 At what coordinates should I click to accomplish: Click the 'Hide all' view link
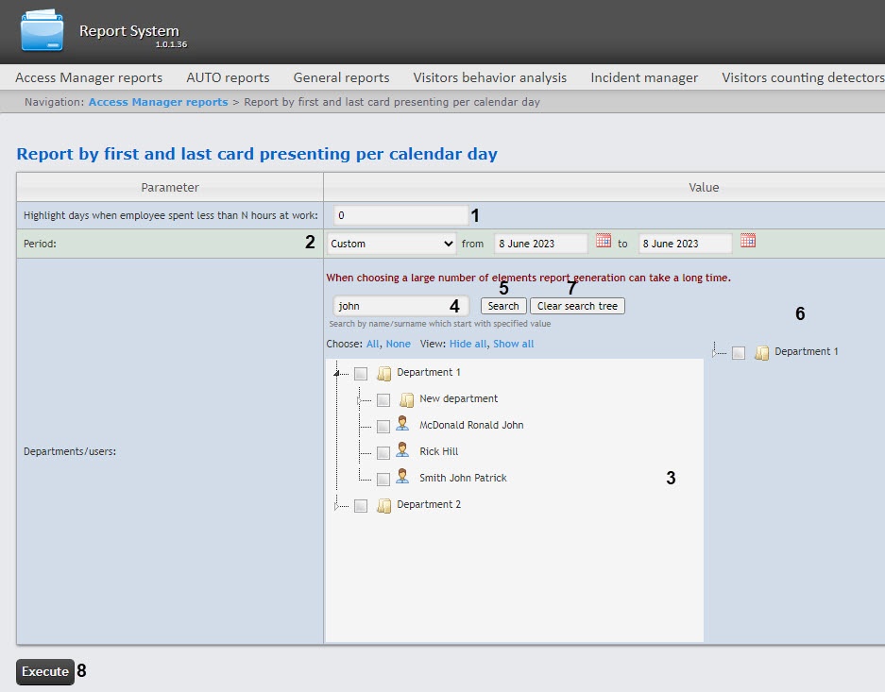pos(468,344)
